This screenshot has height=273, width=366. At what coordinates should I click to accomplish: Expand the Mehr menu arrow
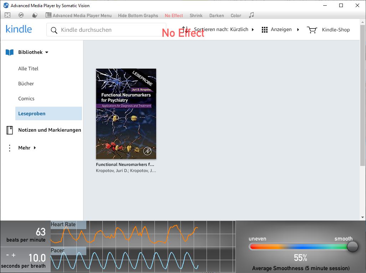[35, 148]
